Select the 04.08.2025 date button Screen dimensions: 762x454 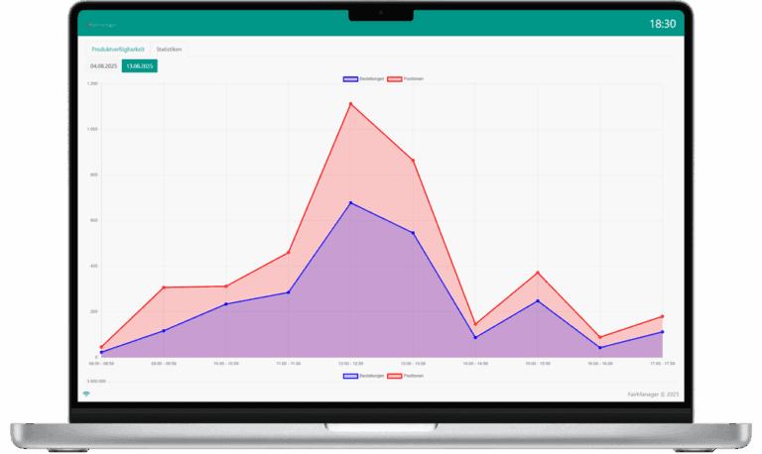[104, 65]
